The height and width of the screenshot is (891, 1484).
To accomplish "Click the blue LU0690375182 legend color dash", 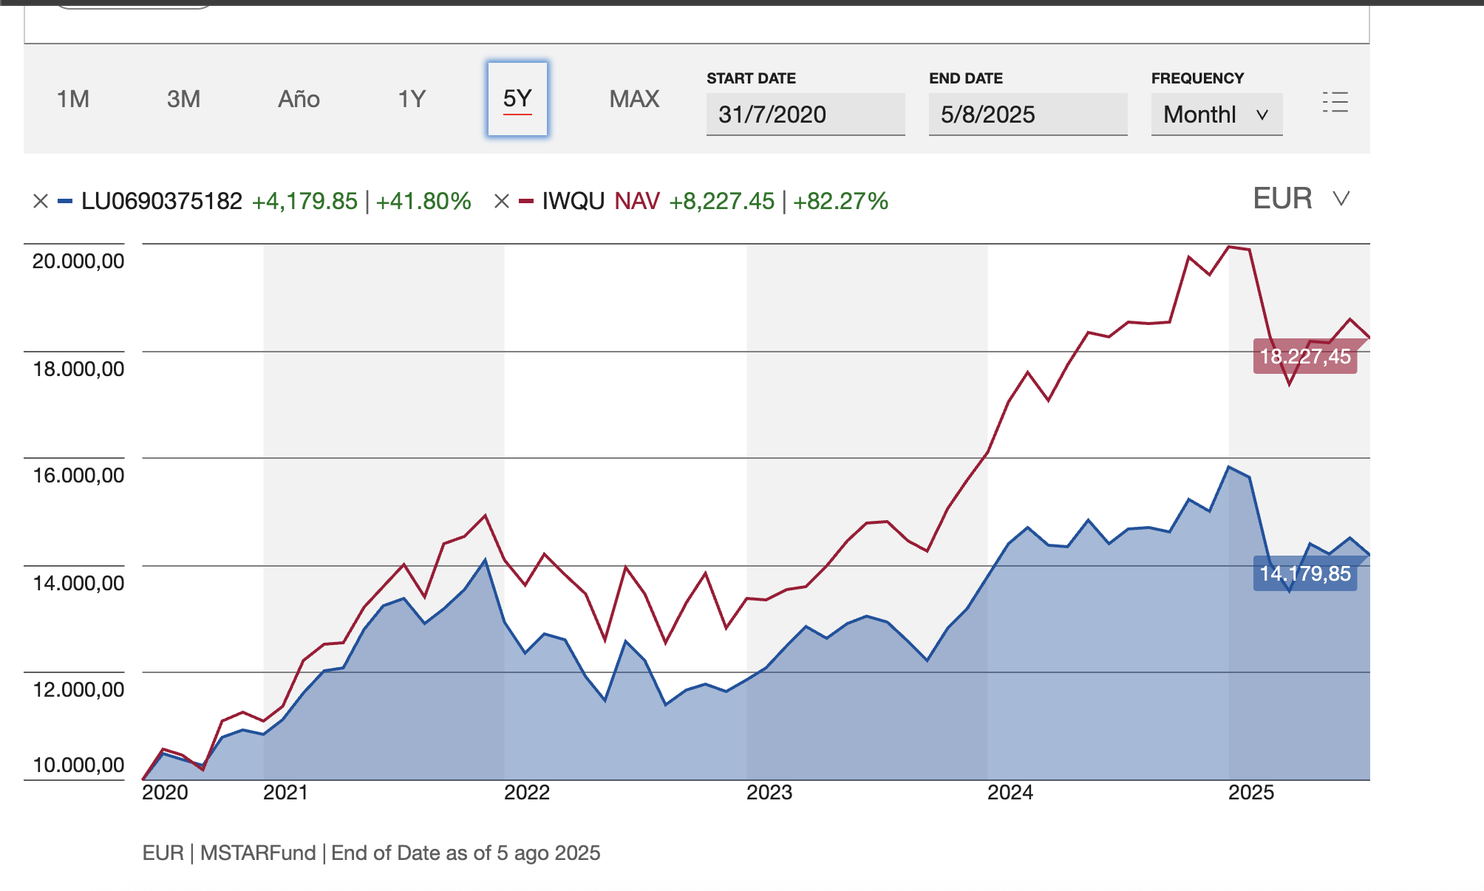I will click(65, 201).
